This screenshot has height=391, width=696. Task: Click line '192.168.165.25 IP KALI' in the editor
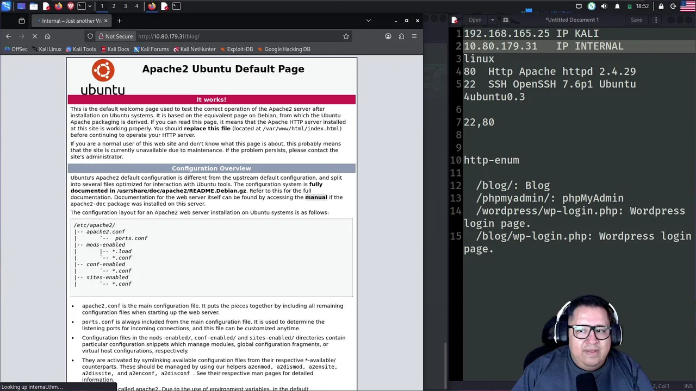pos(531,34)
